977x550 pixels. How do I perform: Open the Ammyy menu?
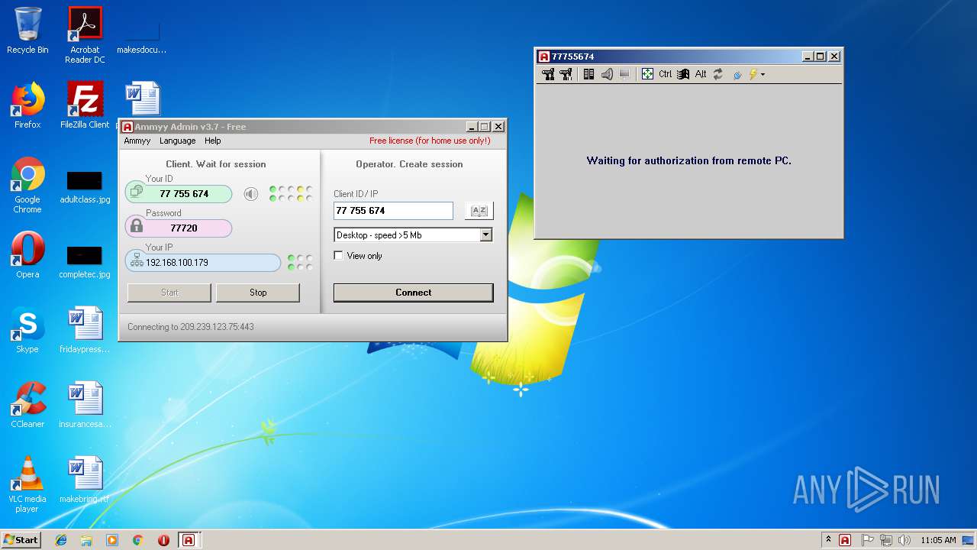pyautogui.click(x=137, y=141)
